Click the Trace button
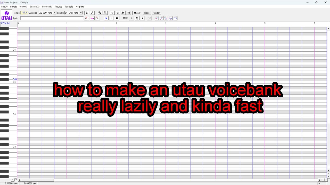The height and width of the screenshot is (185, 330). [x=147, y=13]
